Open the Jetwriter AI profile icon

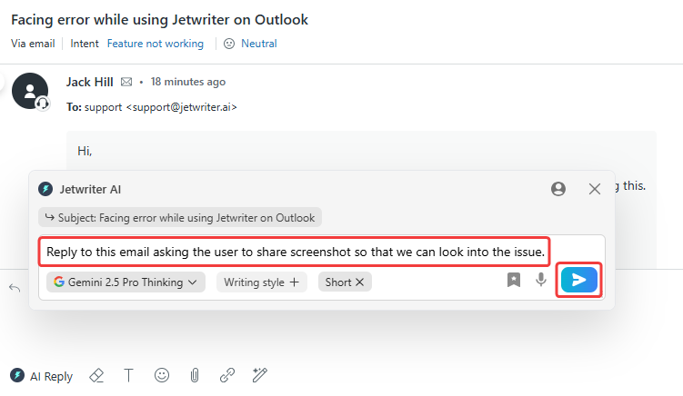click(x=558, y=189)
